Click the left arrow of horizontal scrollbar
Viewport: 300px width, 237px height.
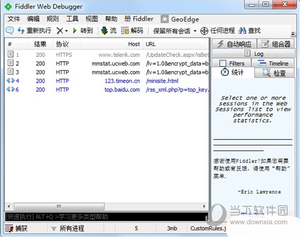point(9,206)
